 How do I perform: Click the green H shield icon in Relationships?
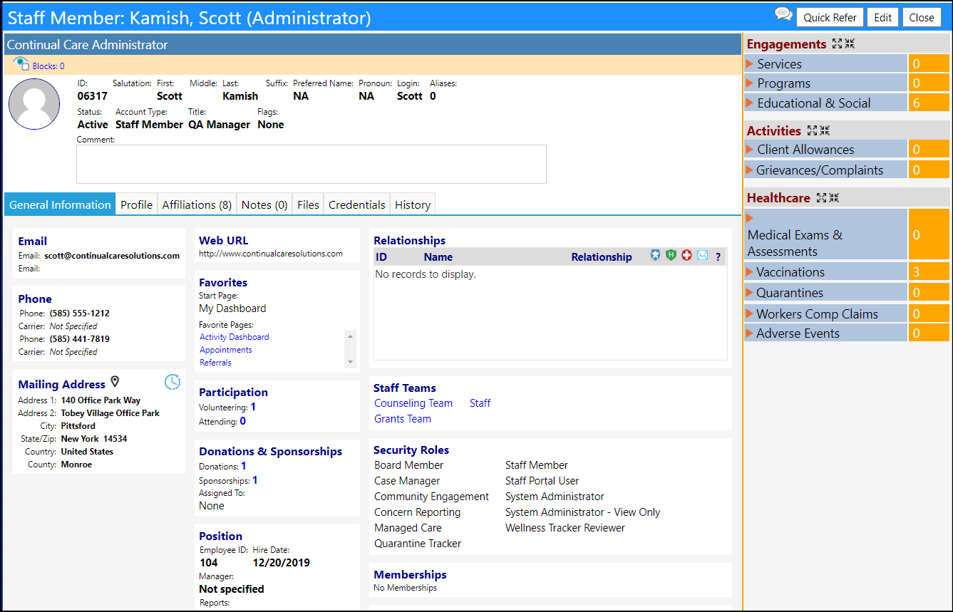point(671,255)
